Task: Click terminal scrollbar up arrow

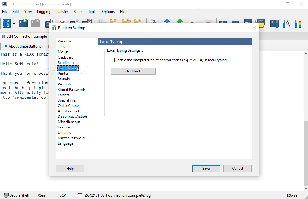Action: coord(306,53)
